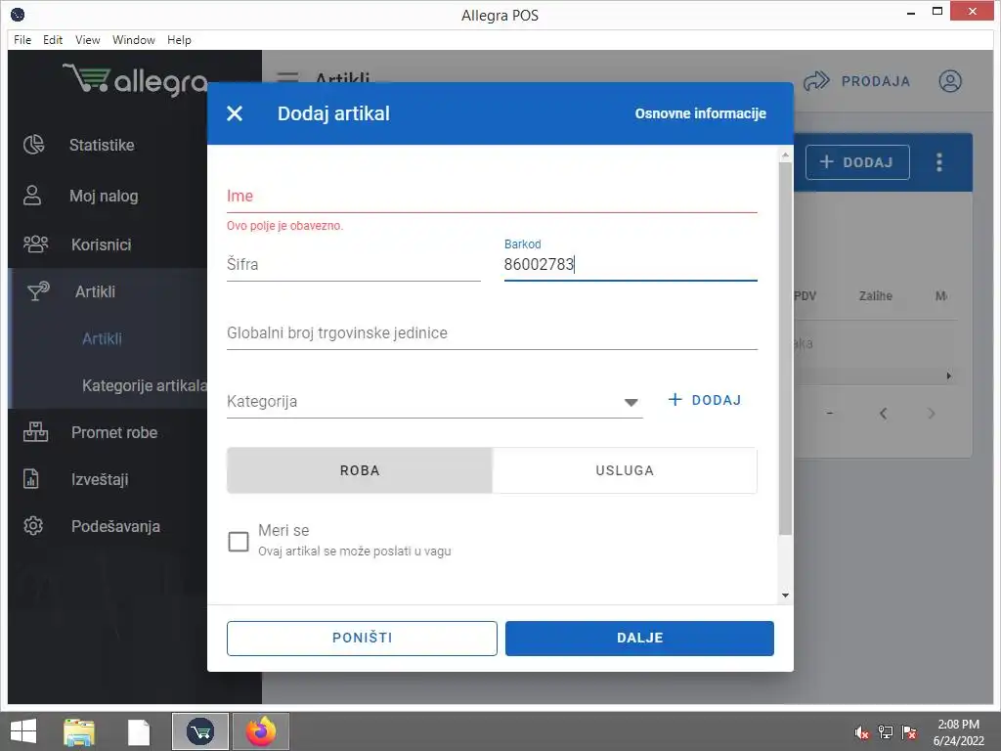Click the Prodaja arrow icon
The image size is (1001, 751).
click(x=816, y=81)
